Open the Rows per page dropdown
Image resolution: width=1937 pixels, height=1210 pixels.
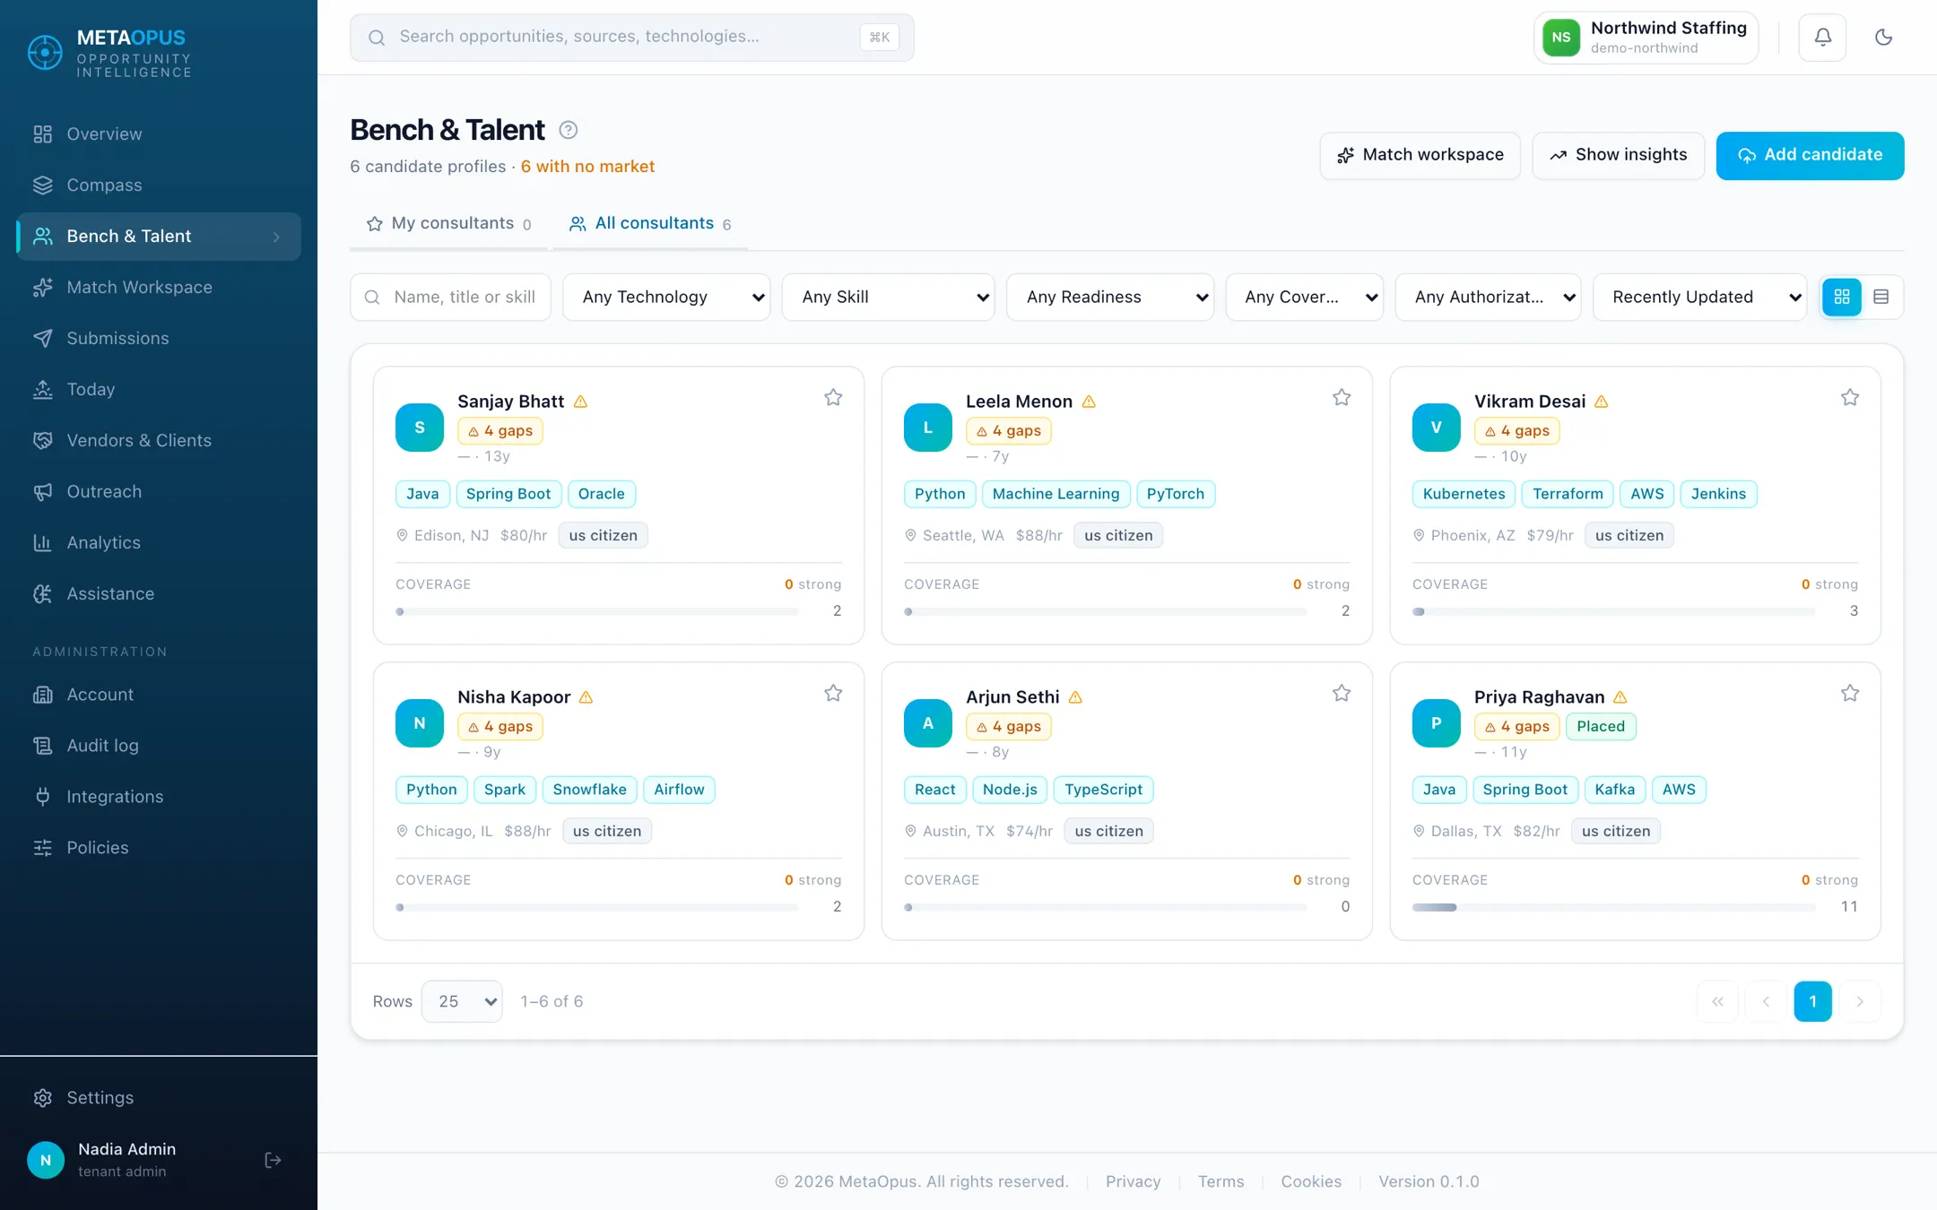[462, 1002]
